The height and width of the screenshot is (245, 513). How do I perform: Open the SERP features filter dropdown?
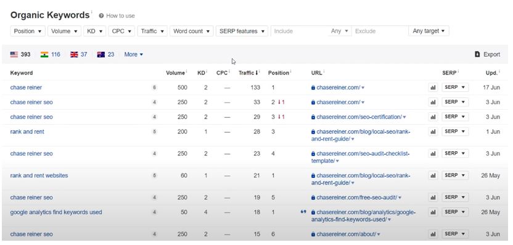coord(242,31)
